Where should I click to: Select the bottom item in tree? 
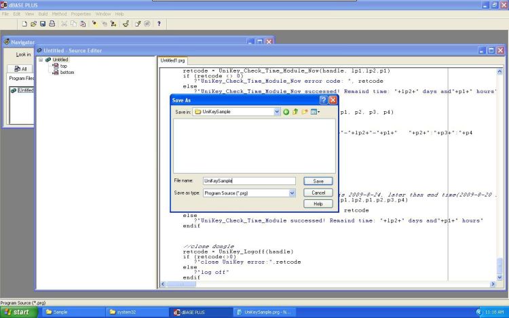(67, 73)
